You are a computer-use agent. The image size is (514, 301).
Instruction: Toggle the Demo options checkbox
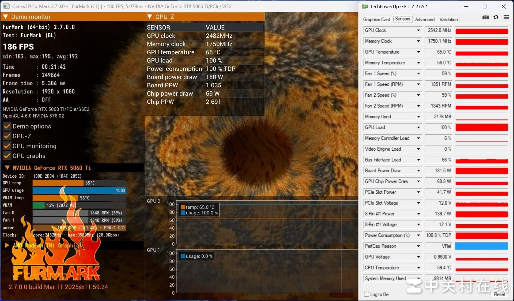click(x=7, y=126)
